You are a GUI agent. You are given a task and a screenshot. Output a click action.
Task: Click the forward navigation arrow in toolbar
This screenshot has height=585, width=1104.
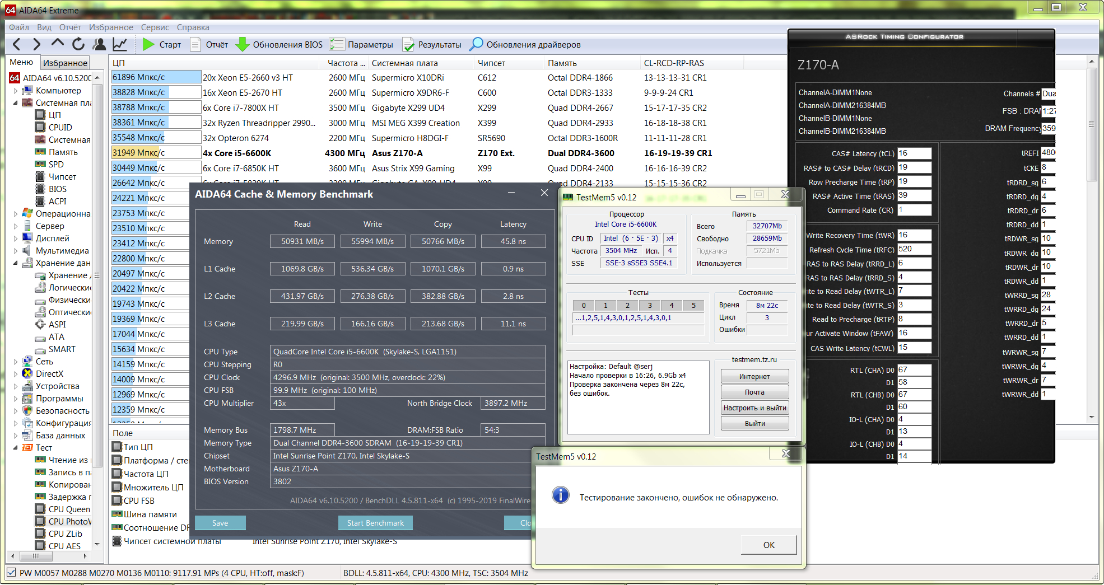point(36,44)
